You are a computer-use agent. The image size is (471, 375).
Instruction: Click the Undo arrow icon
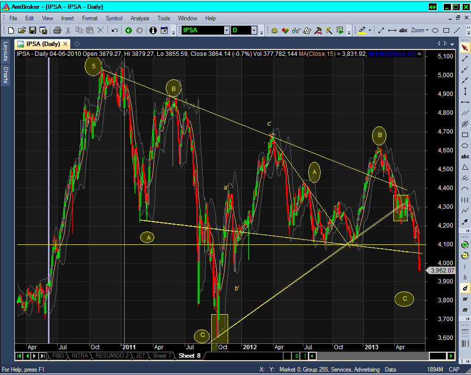114,30
